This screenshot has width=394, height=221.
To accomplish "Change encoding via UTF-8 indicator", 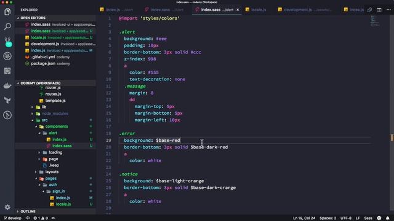I will tap(345, 218).
